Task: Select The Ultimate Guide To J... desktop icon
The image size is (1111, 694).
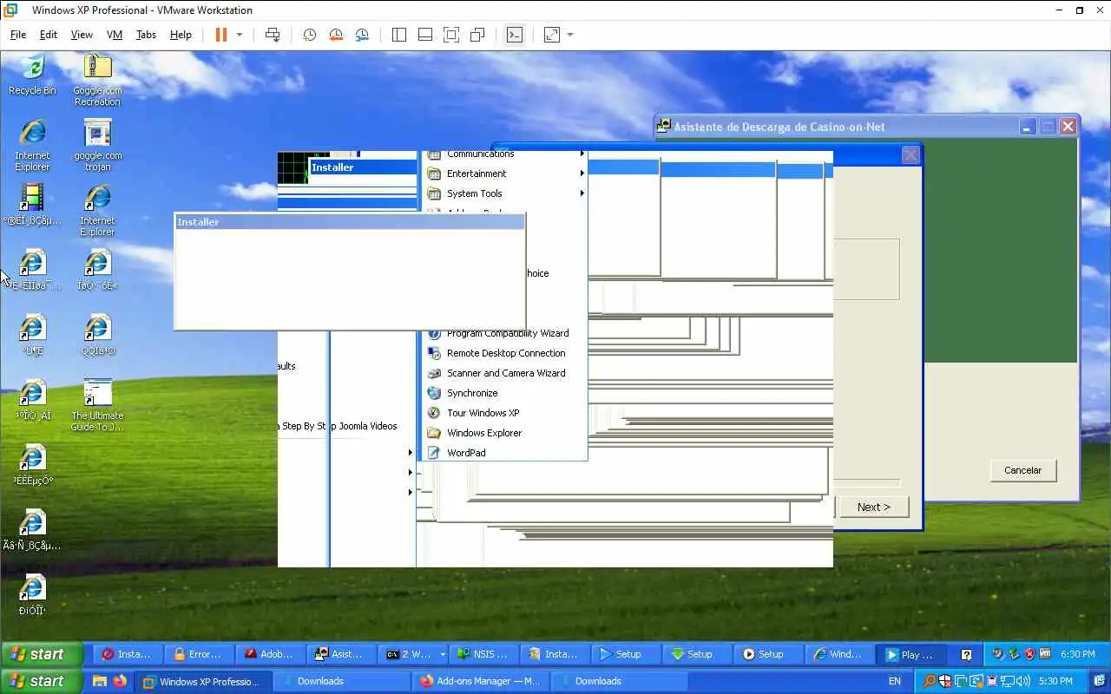Action: click(x=97, y=405)
